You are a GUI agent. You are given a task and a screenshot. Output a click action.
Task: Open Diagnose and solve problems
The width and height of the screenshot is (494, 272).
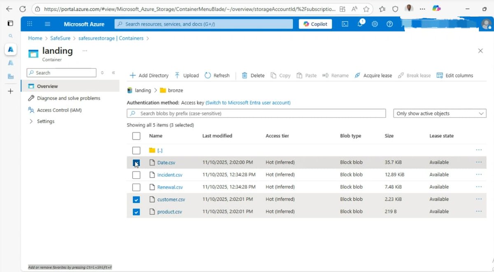point(68,98)
